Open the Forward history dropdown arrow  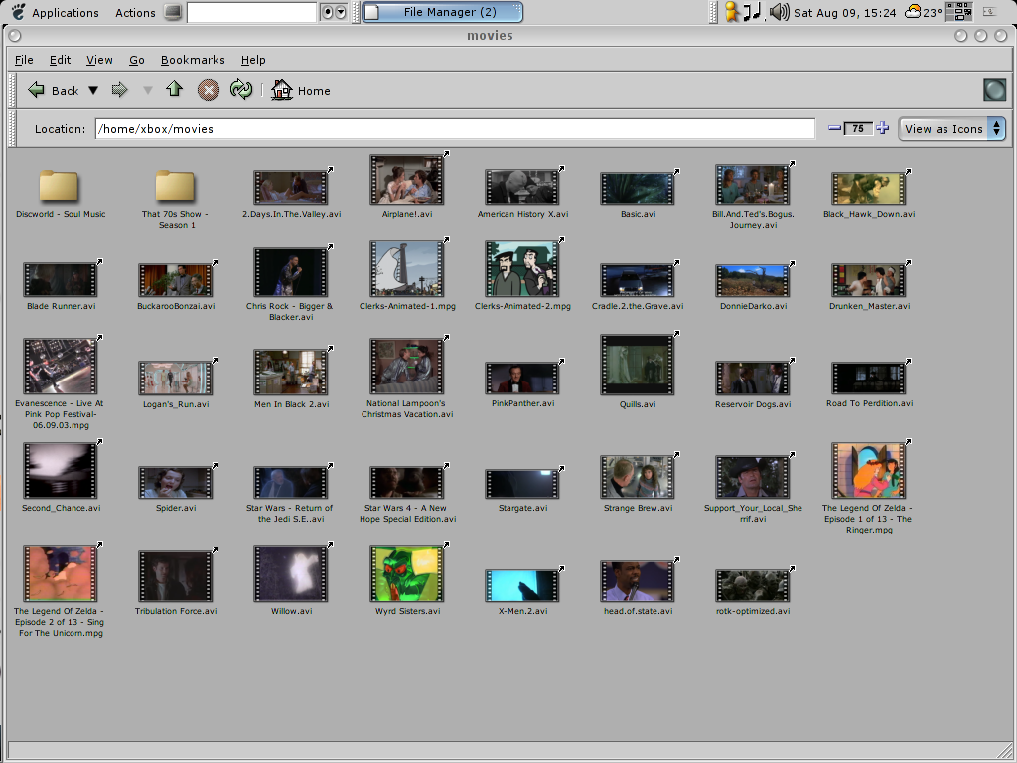click(x=148, y=90)
